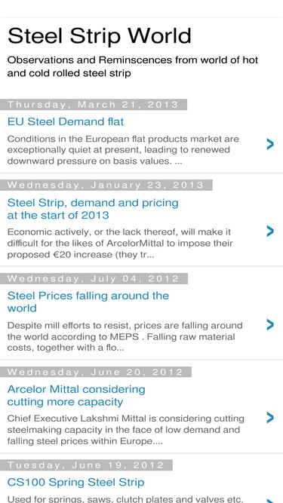Viewport: 283px width, 503px height.
Task: Select the Wednesday, June 20, 2012 date header
Action: pos(96,372)
